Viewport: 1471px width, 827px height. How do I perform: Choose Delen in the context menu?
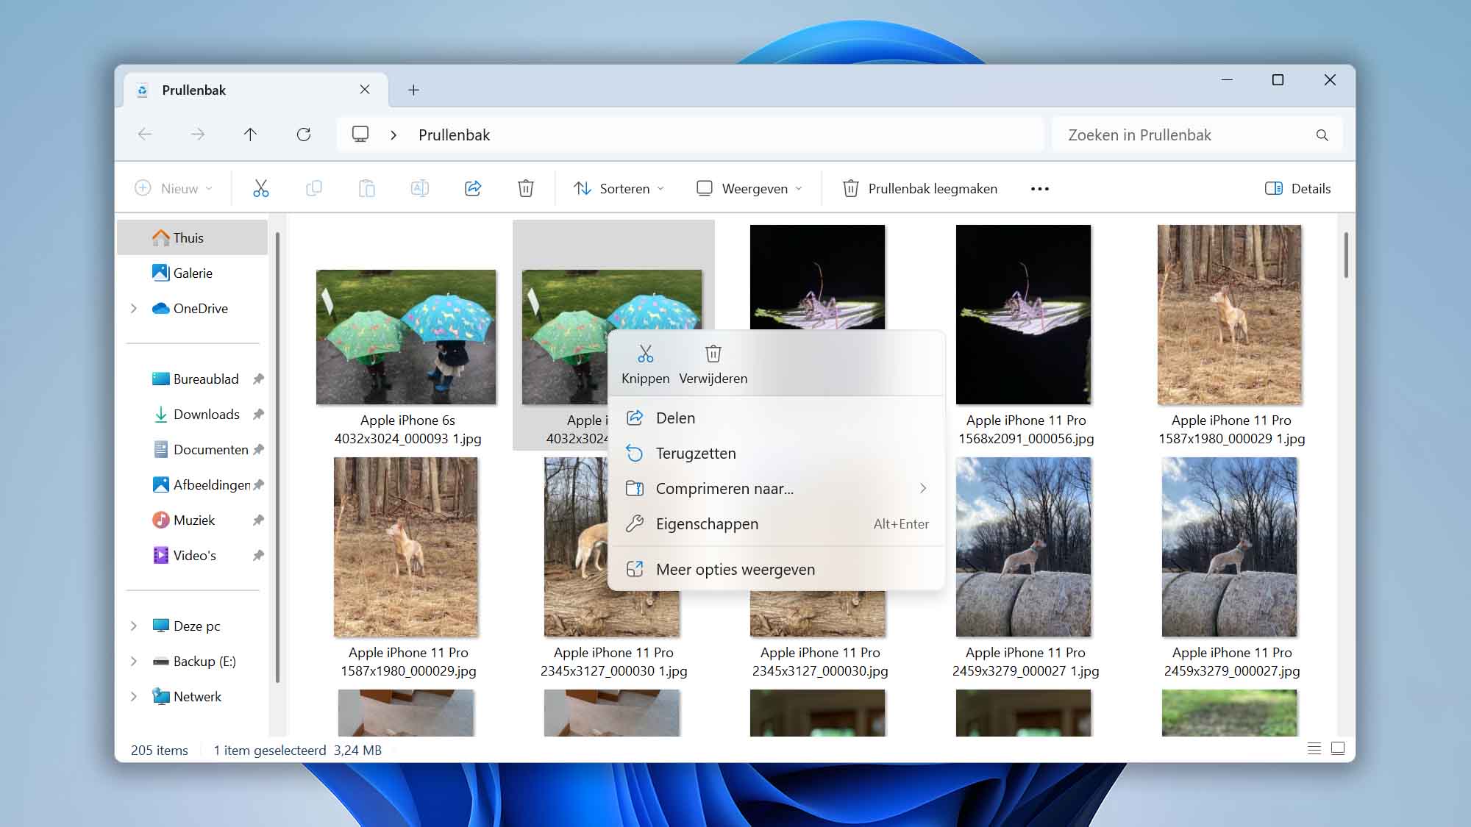click(x=777, y=418)
